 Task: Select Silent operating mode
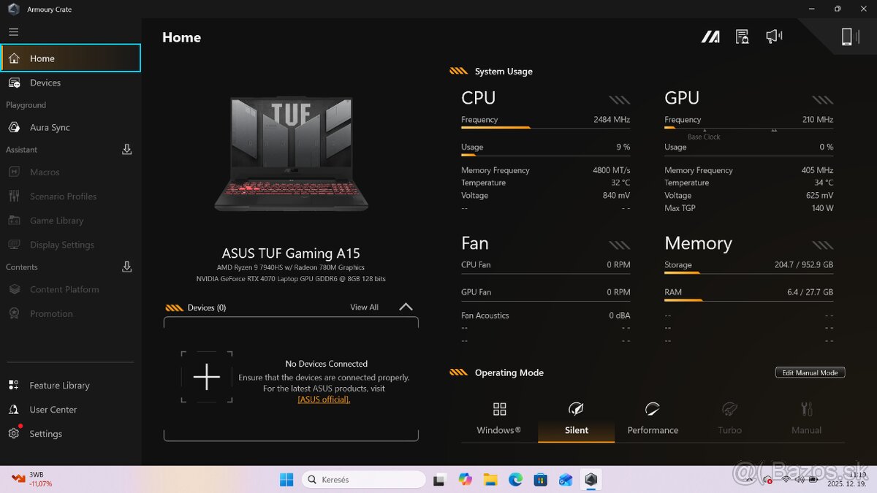pos(576,419)
